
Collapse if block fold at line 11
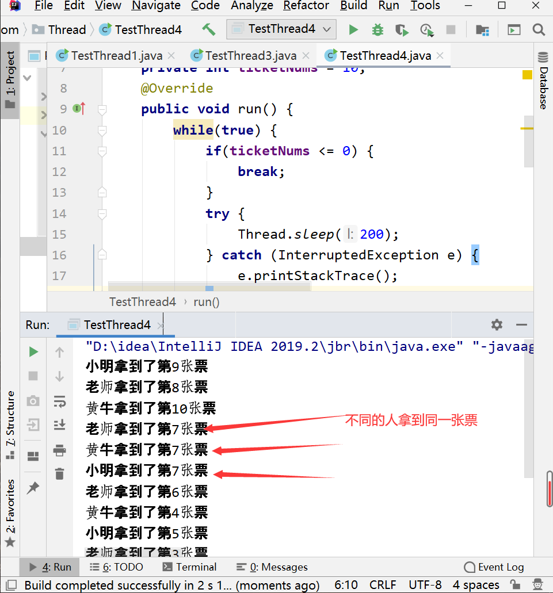[x=102, y=152]
